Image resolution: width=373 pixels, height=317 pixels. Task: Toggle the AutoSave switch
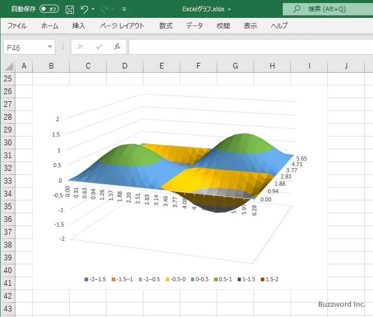tap(49, 9)
